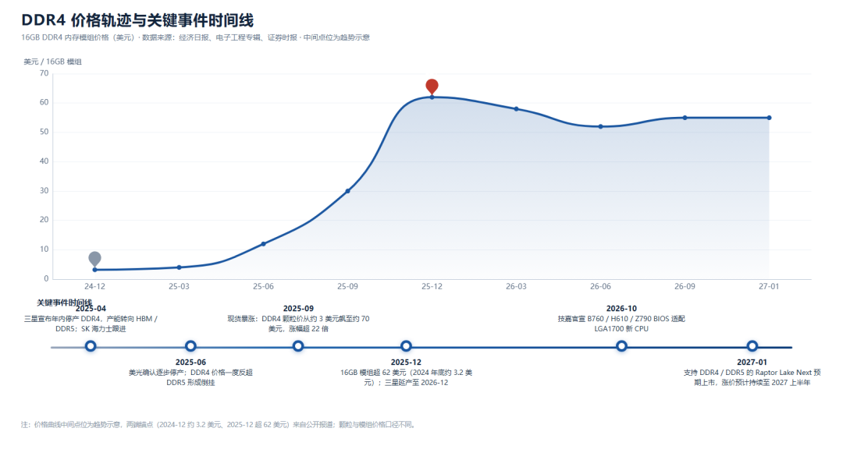Viewport: 843px width, 474px height.
Task: Click the 2025-06 timeline circle marker
Action: point(190,346)
